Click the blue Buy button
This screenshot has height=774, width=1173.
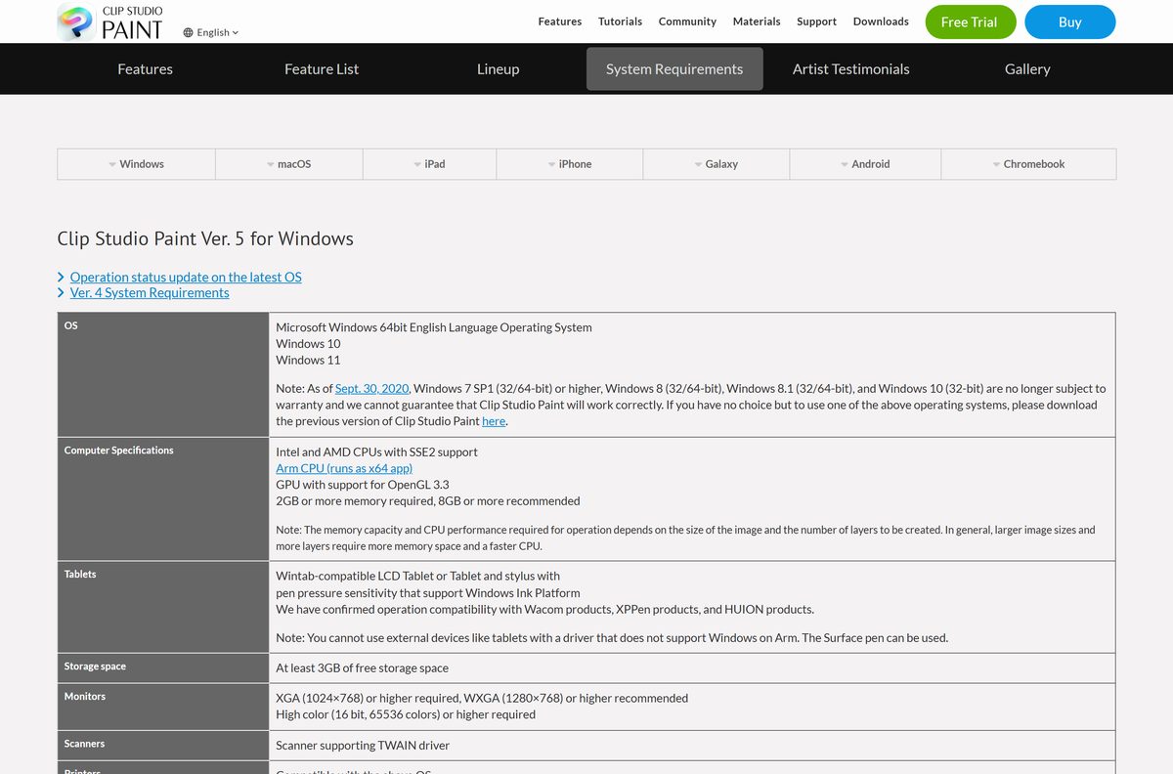(x=1069, y=21)
